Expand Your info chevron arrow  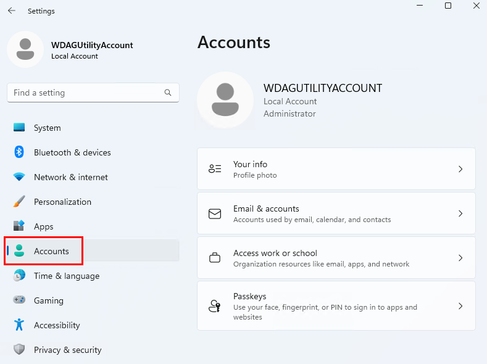[460, 169]
